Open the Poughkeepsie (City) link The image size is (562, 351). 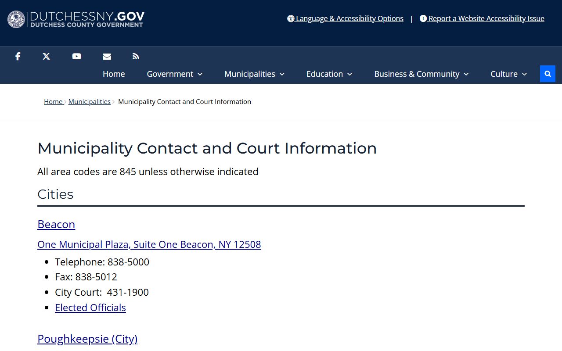pyautogui.click(x=87, y=339)
